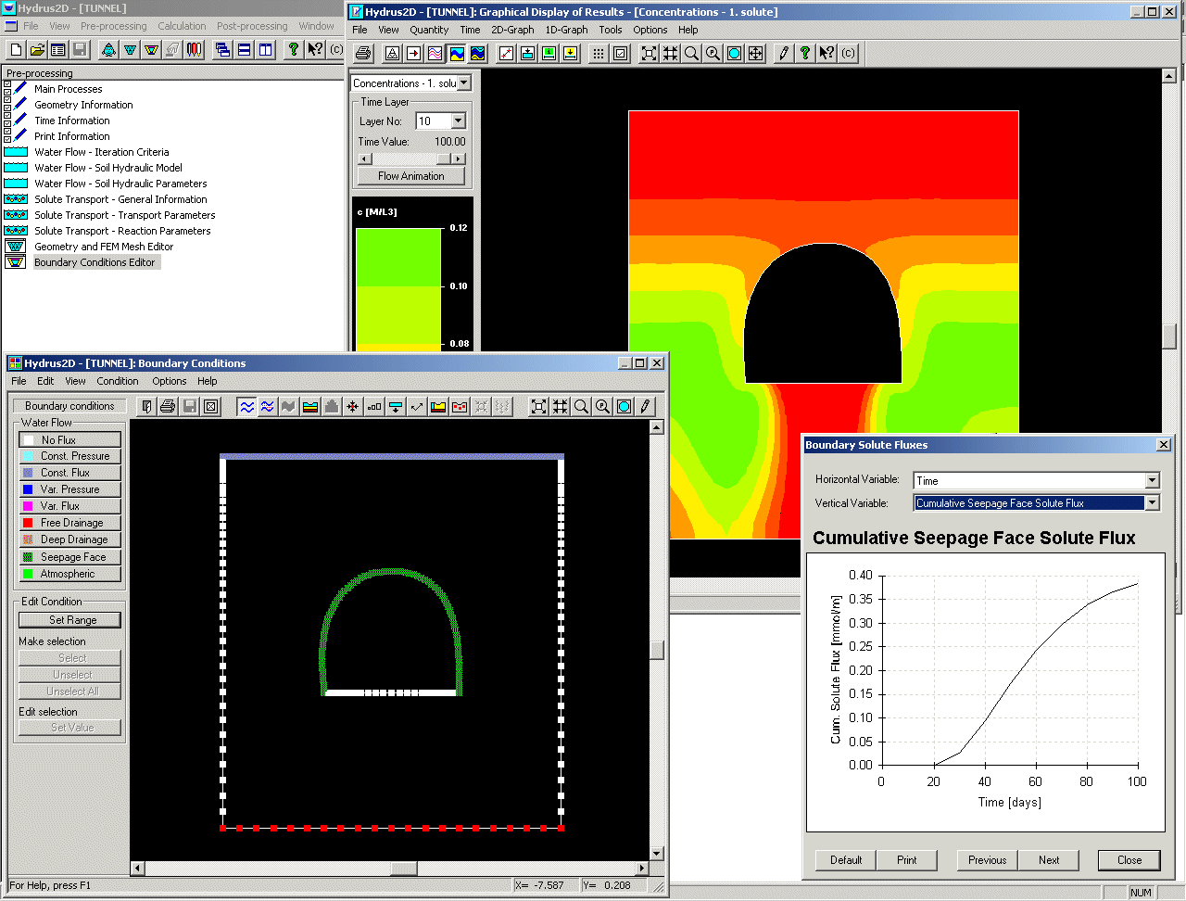Screen dimensions: 1186x901
Task: Click the exit door icon in Boundary Conditions toolbar
Action: pos(146,406)
